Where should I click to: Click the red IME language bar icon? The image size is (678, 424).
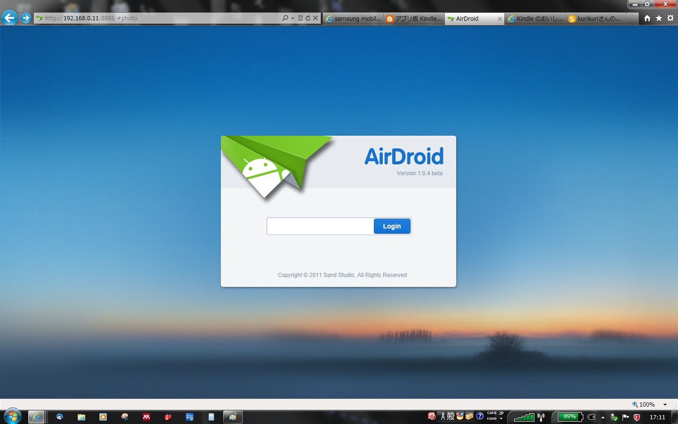coord(432,416)
